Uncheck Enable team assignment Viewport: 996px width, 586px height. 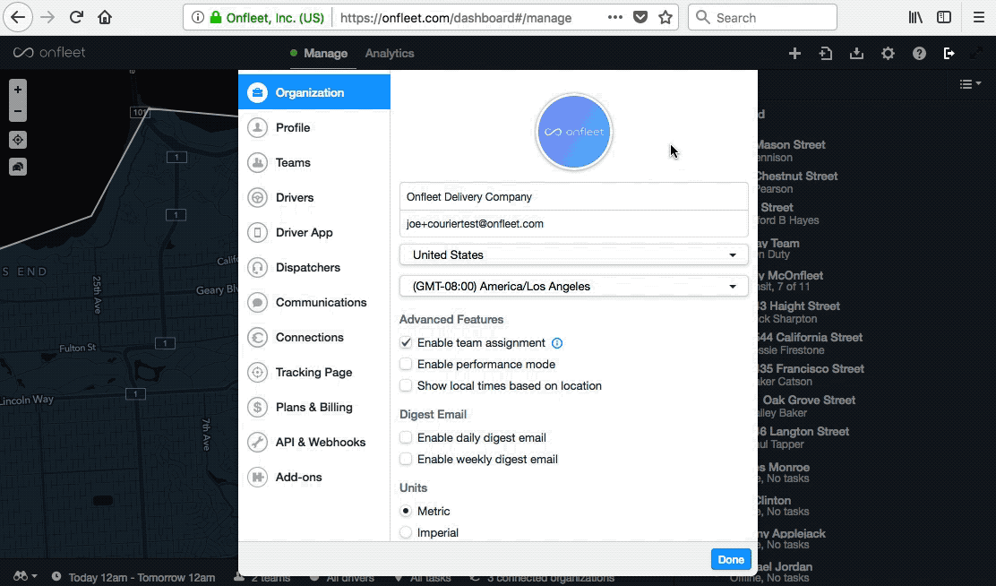click(406, 343)
